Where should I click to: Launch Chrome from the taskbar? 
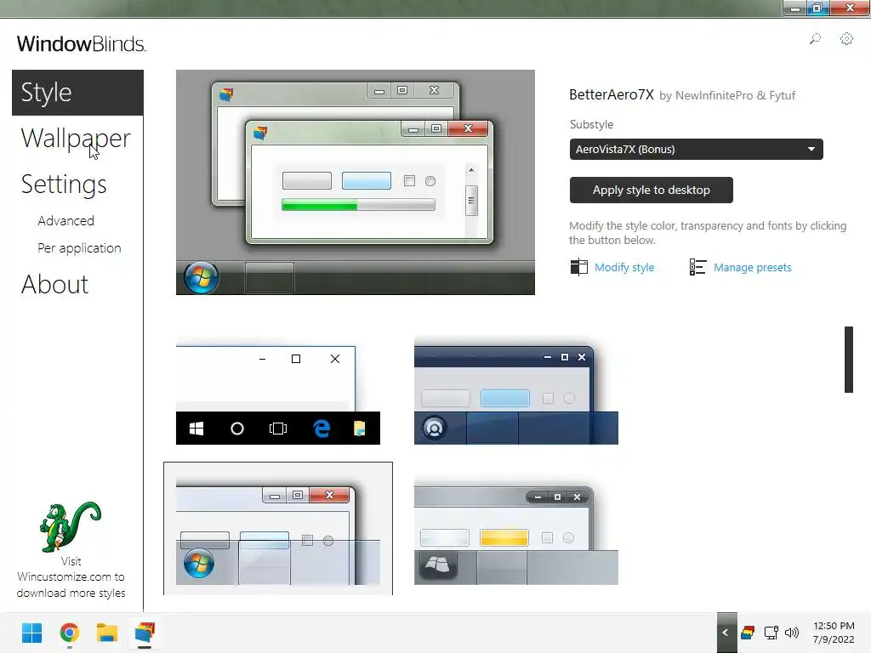70,633
